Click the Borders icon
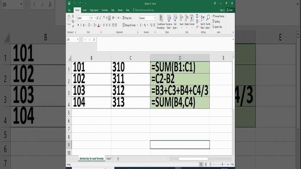 pos(89,25)
